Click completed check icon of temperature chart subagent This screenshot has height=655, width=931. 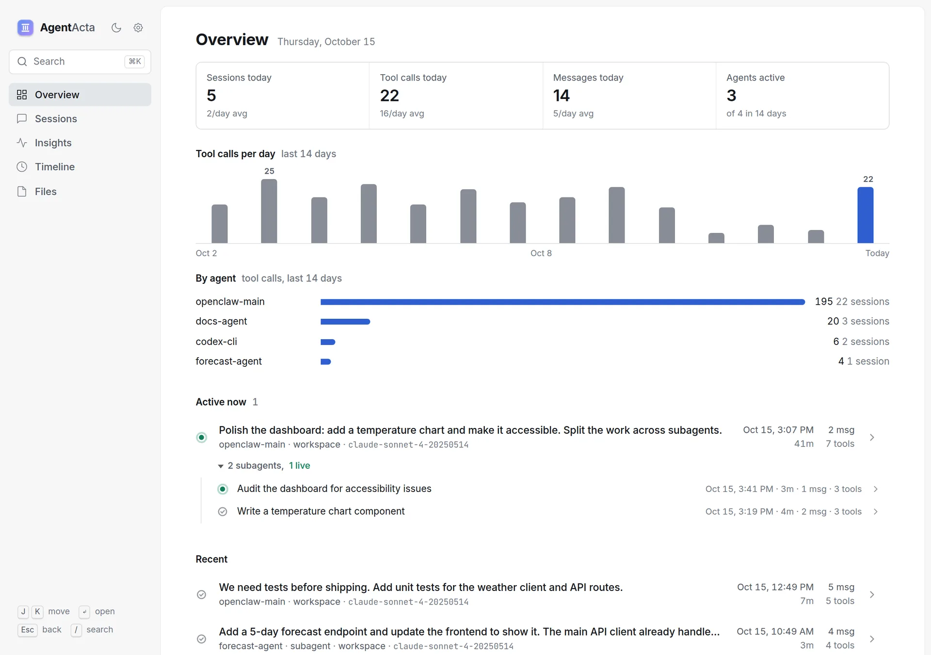coord(223,512)
